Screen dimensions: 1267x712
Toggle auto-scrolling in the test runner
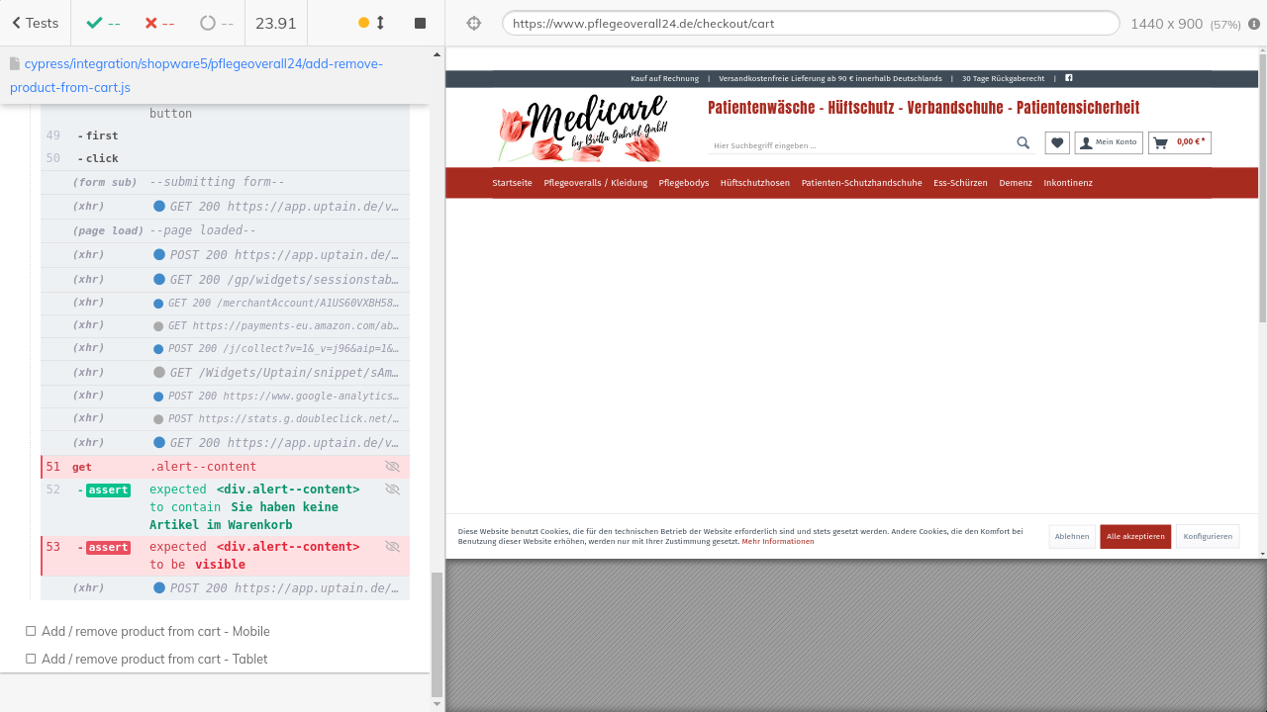pyautogui.click(x=371, y=23)
